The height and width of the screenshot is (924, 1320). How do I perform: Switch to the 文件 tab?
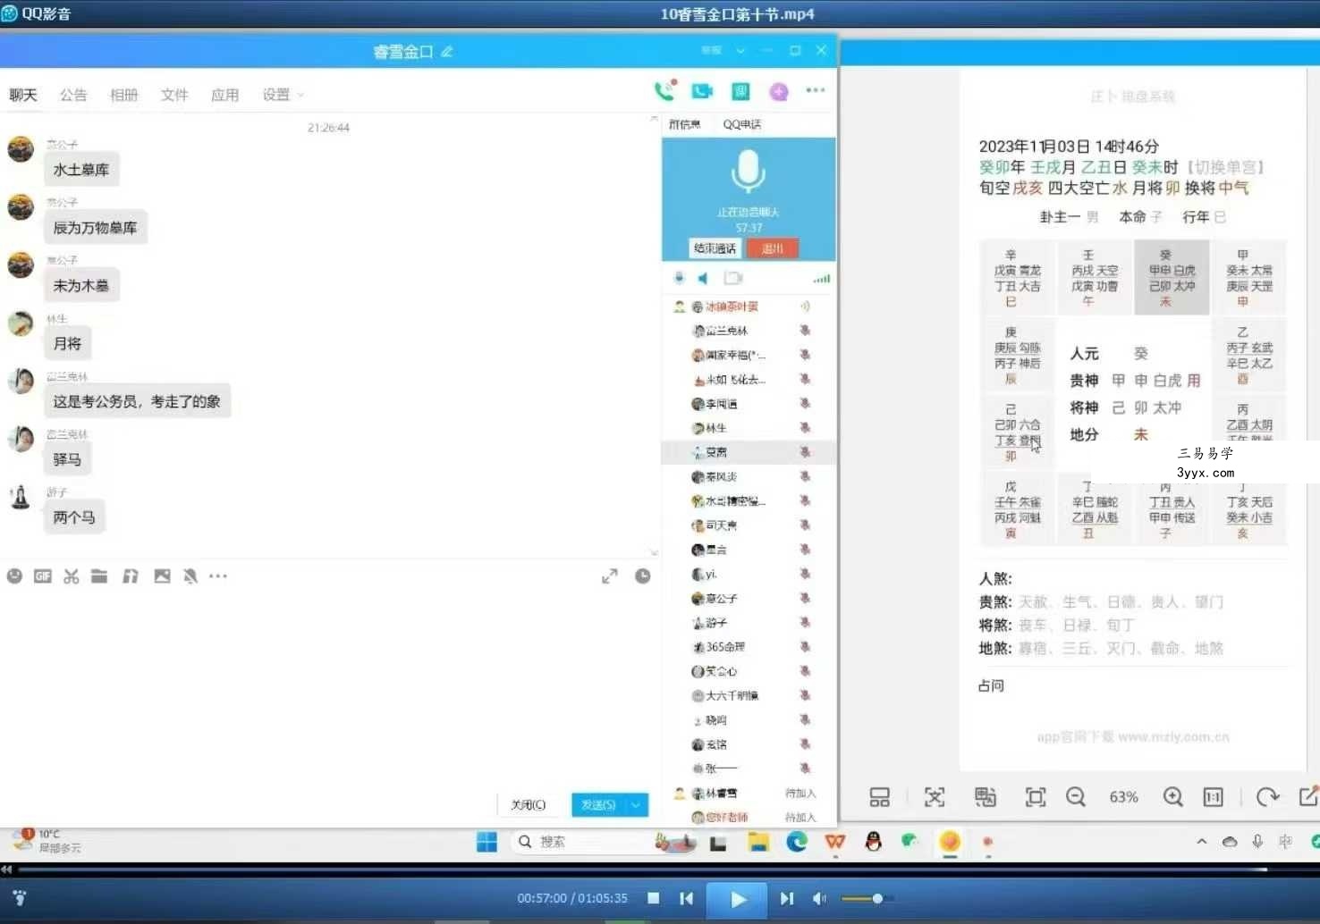click(x=174, y=95)
